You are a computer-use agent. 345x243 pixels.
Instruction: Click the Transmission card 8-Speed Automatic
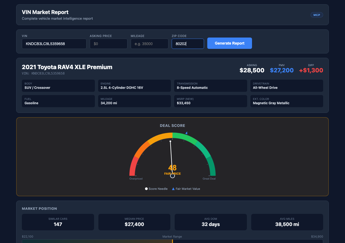[x=211, y=86]
